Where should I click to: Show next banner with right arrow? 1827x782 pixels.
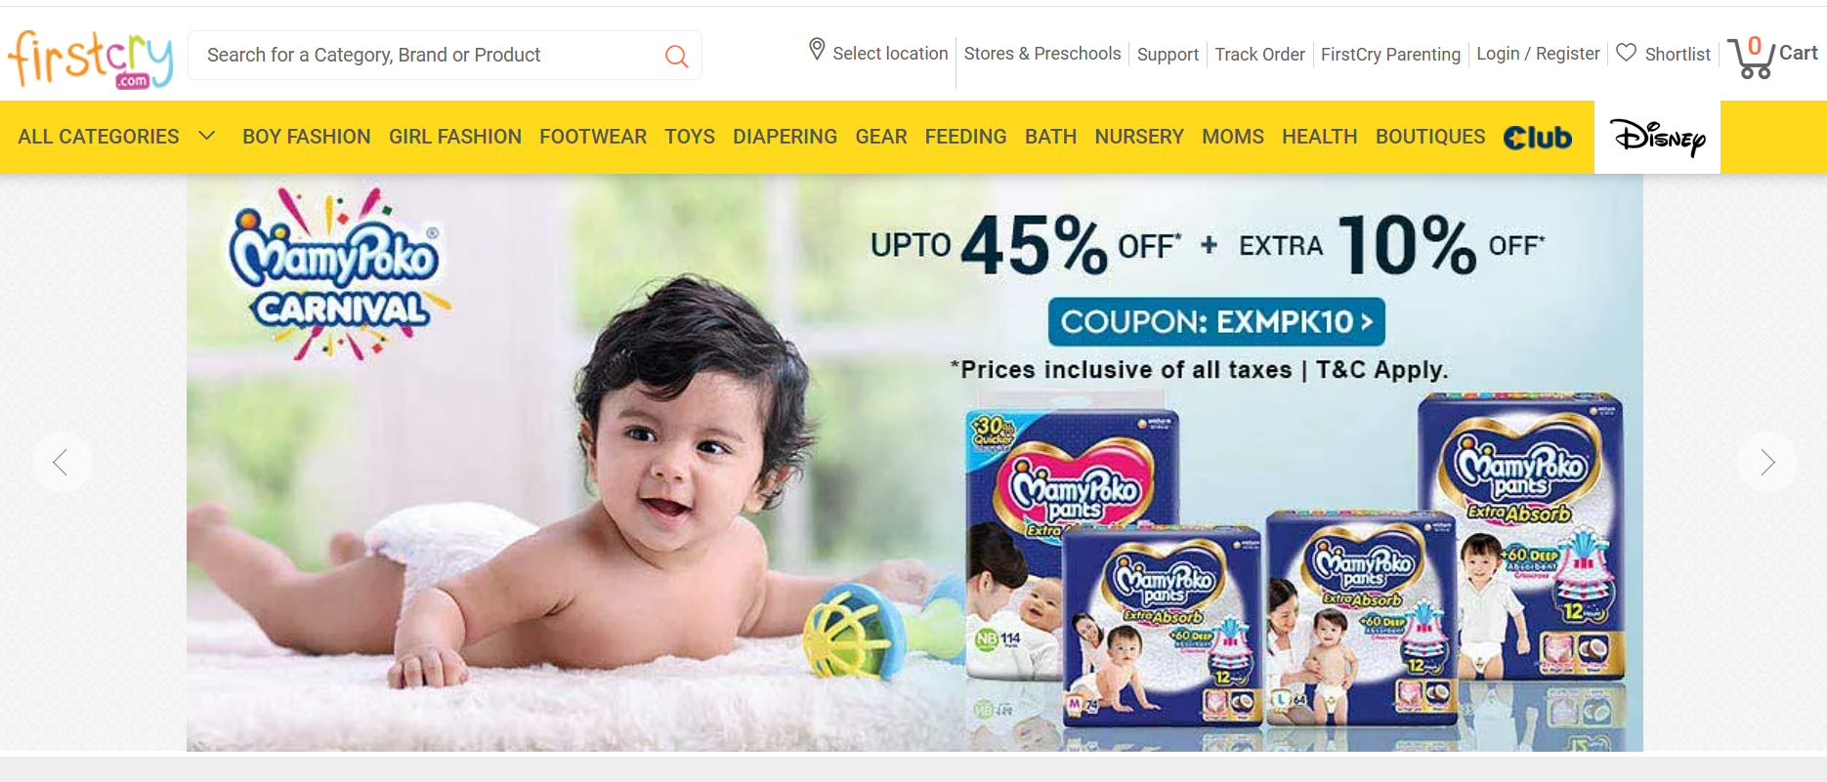click(x=1766, y=462)
